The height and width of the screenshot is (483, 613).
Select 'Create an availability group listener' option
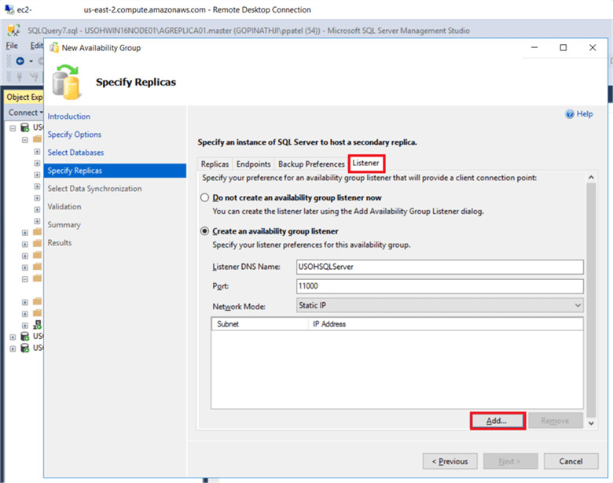[x=205, y=231]
